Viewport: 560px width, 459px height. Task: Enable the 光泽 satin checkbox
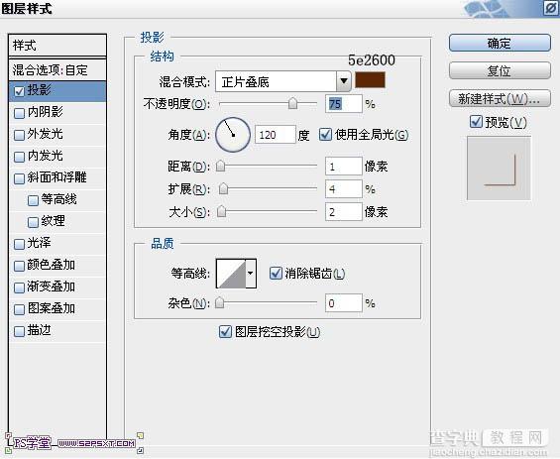[x=19, y=244]
